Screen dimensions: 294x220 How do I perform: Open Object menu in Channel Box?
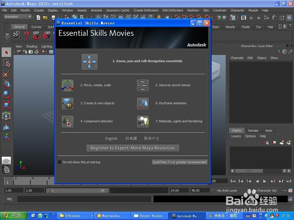262,58
